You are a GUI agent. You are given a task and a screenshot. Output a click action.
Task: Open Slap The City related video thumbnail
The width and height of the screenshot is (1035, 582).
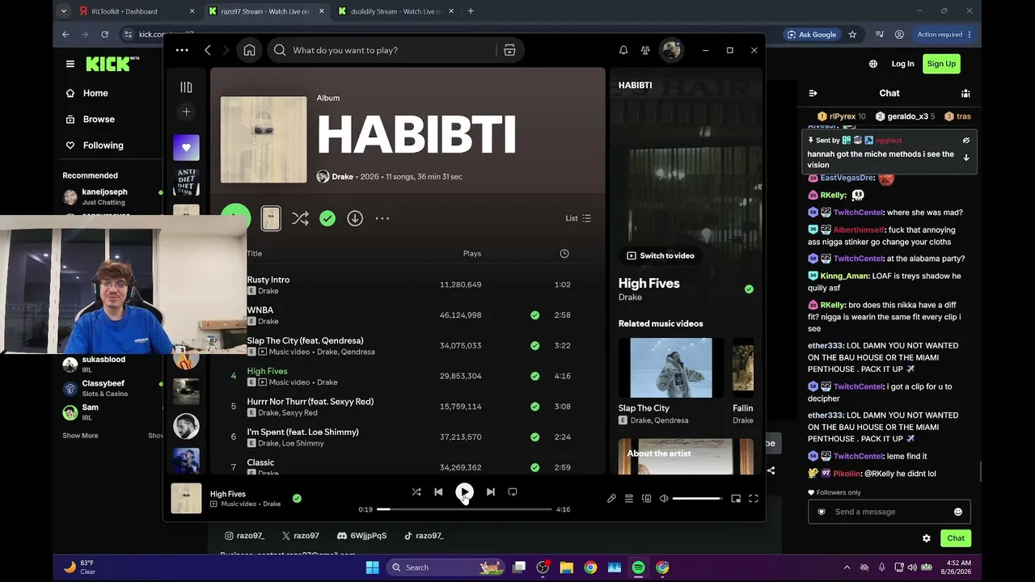(x=671, y=368)
